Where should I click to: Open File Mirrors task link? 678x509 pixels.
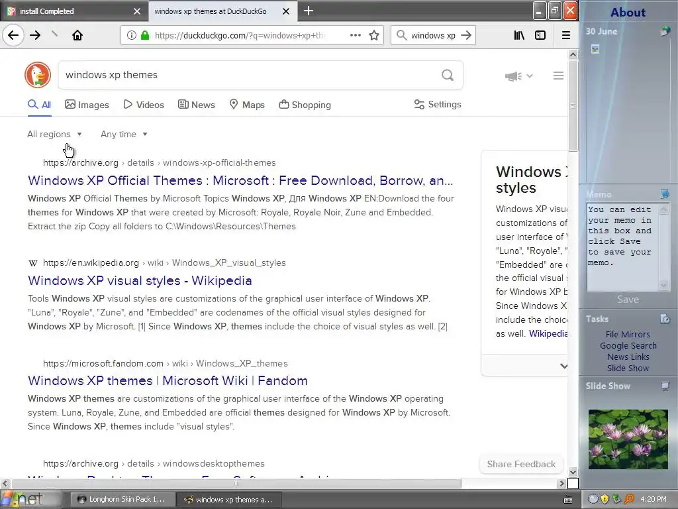(628, 334)
